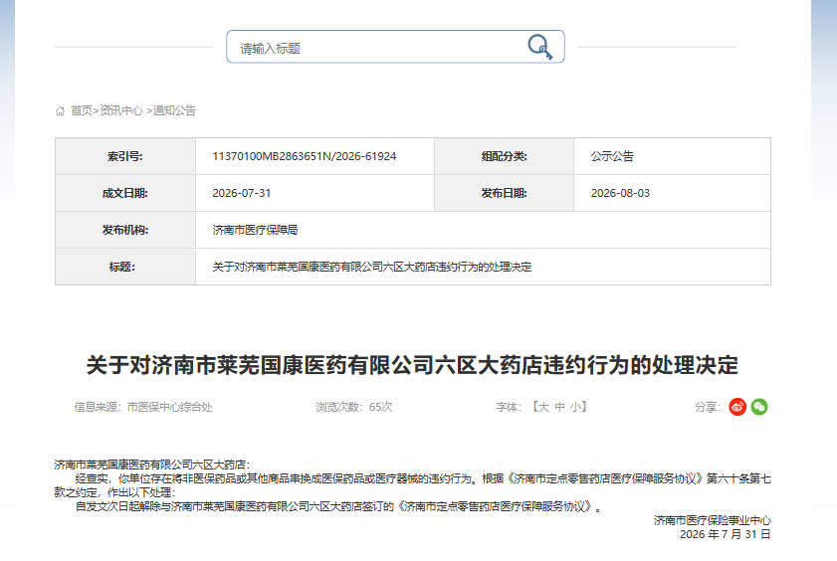Select index number 11370100MB2863651N/2026-61924

point(305,156)
